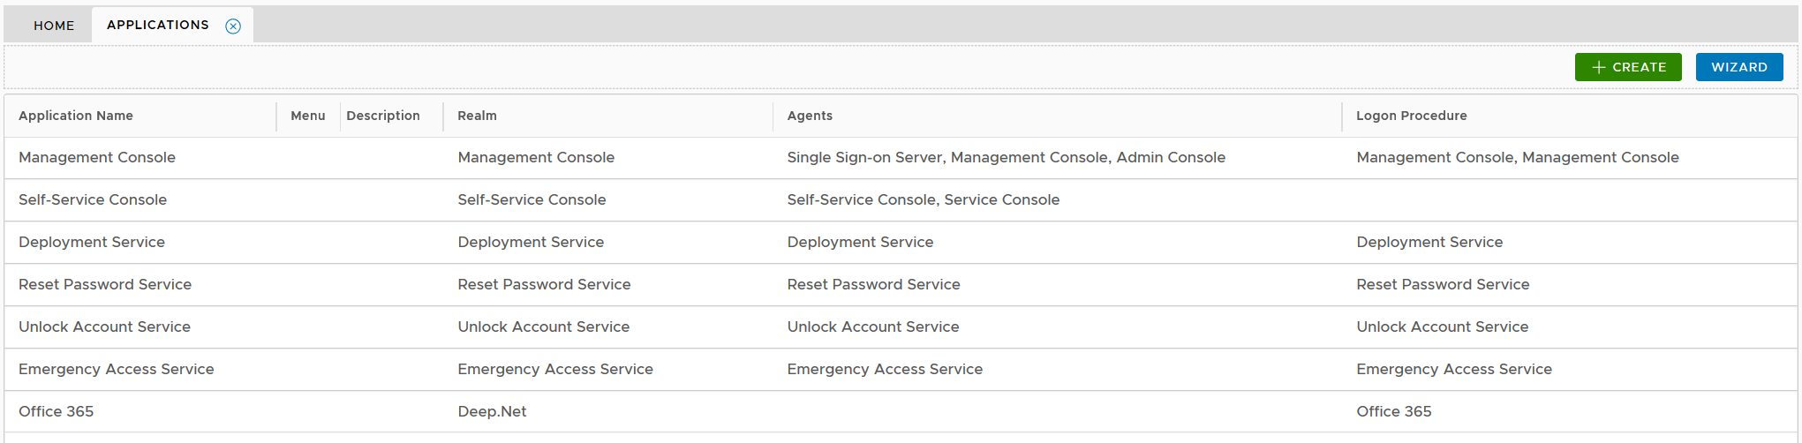
Task: Click the plus Create button
Action: [x=1627, y=67]
